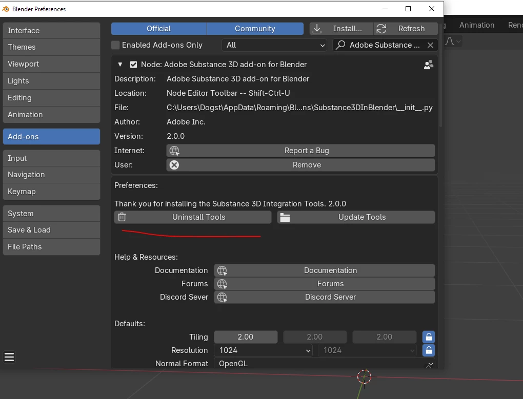Open the Resolution 1024 dropdown
The image size is (523, 399).
pyautogui.click(x=263, y=350)
